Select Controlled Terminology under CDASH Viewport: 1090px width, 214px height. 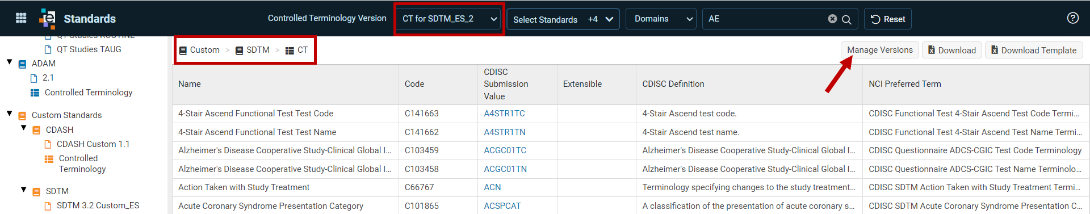click(x=82, y=163)
